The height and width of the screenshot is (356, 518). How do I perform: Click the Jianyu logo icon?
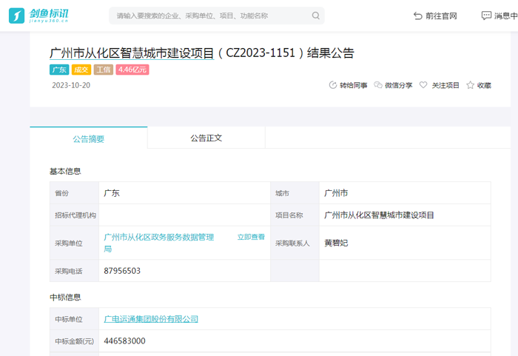(x=16, y=16)
